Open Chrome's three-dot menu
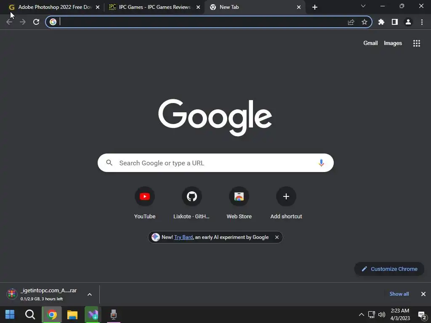 coord(422,22)
